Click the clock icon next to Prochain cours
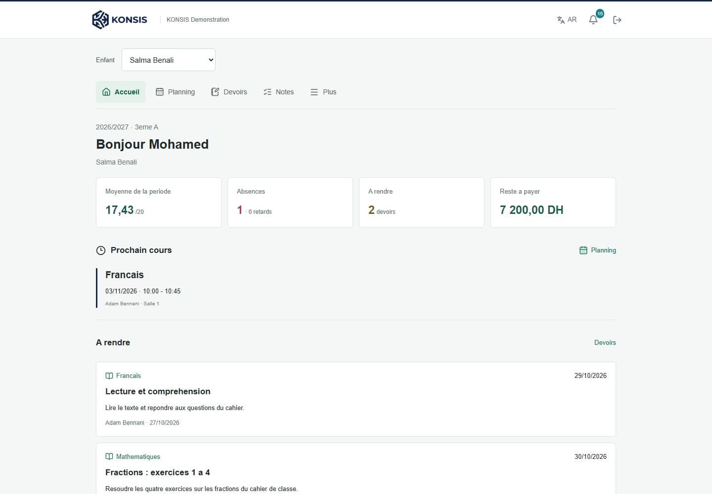 [101, 250]
